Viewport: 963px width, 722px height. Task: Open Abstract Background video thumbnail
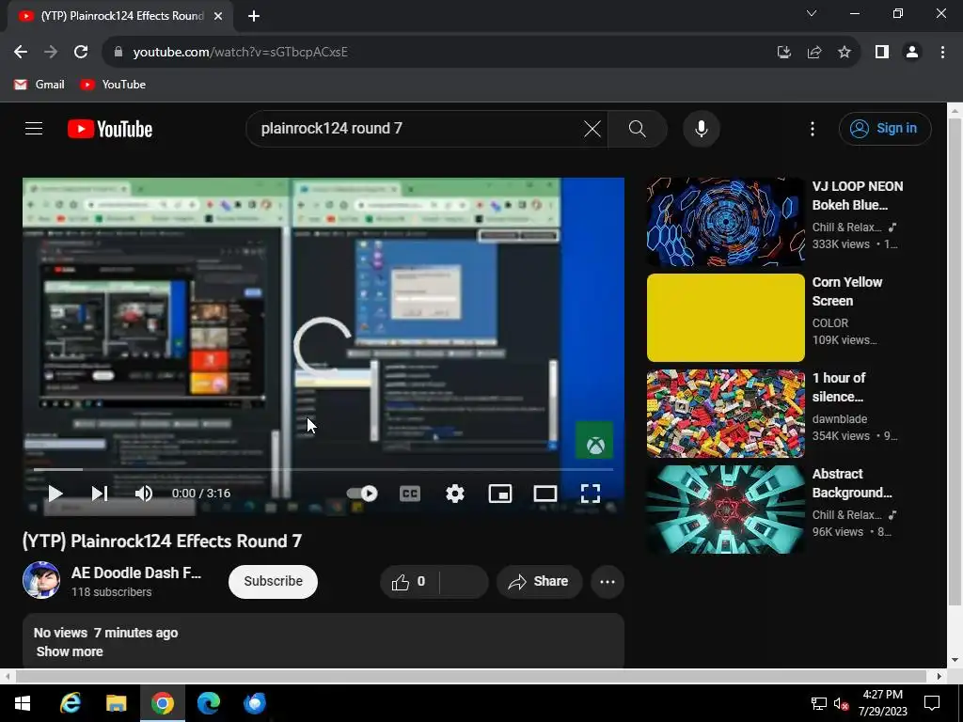(725, 509)
